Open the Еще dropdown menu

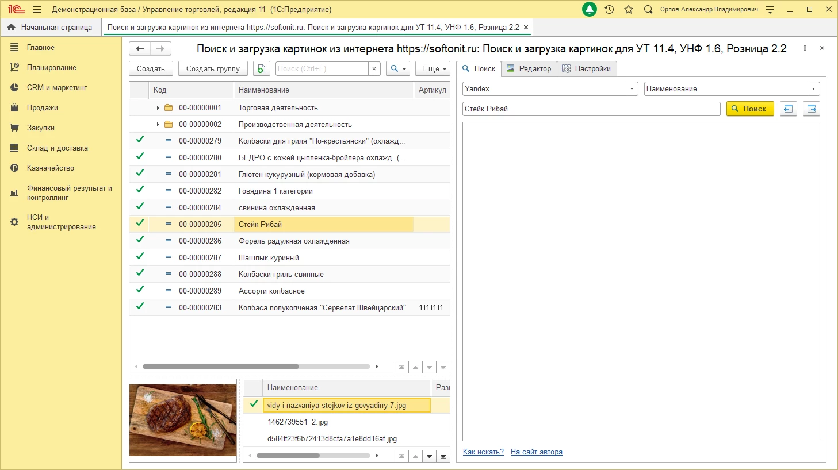(x=432, y=68)
